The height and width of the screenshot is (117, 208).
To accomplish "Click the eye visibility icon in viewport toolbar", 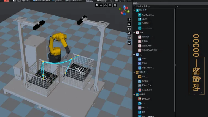I will tap(105, 5).
